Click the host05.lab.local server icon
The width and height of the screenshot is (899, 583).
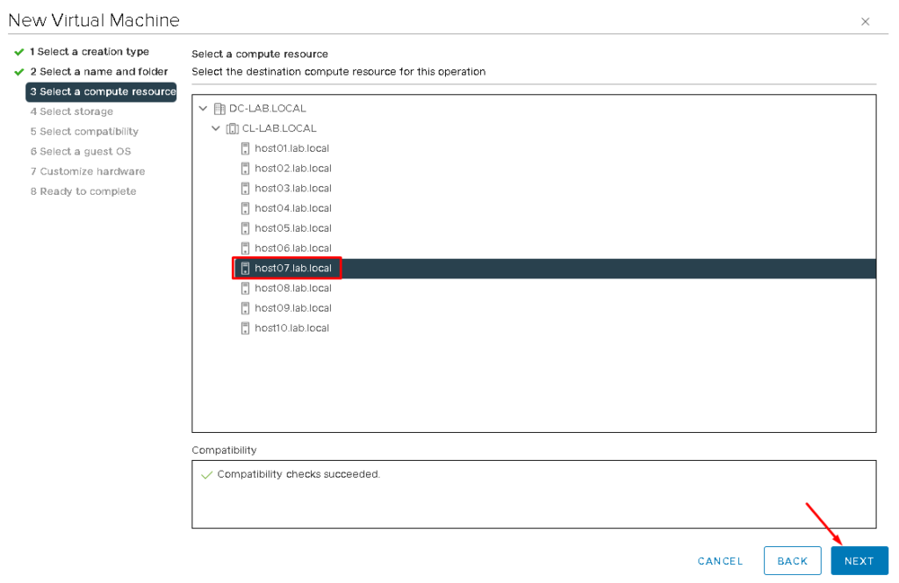[246, 228]
